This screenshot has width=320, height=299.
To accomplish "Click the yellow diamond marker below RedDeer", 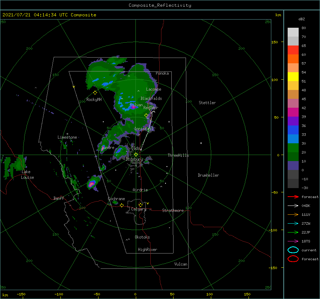I will pyautogui.click(x=146, y=116).
